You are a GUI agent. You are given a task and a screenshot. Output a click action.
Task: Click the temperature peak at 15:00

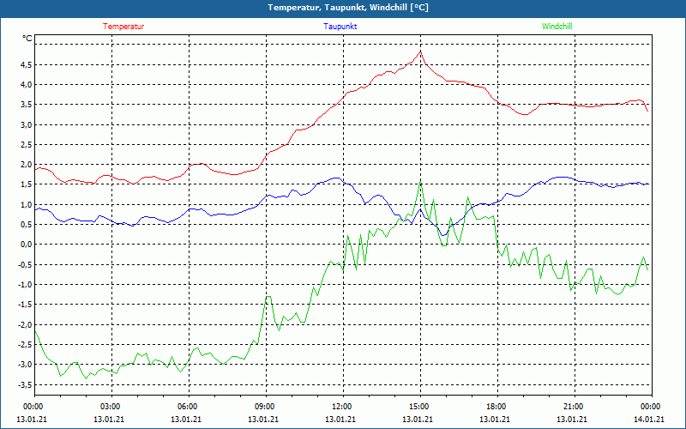pos(420,51)
